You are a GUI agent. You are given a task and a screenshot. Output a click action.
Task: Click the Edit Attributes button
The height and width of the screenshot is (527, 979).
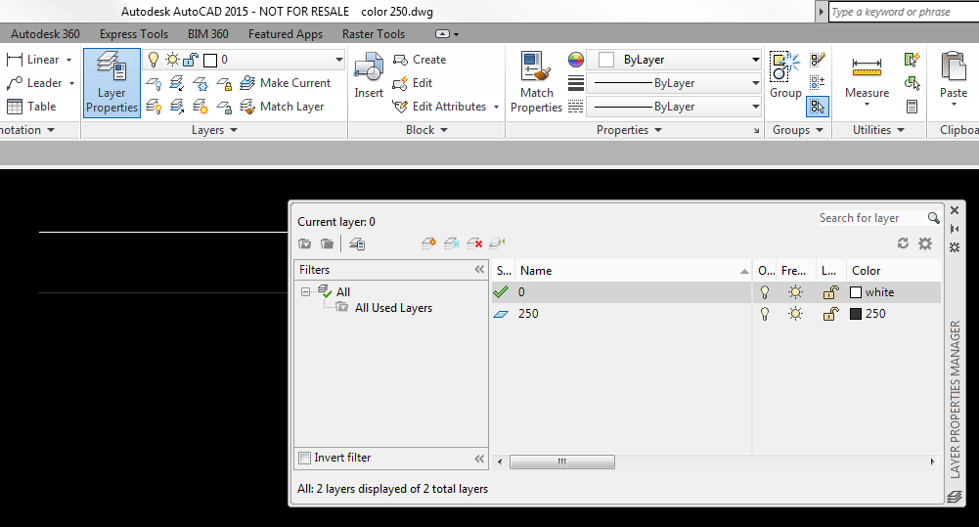[439, 107]
